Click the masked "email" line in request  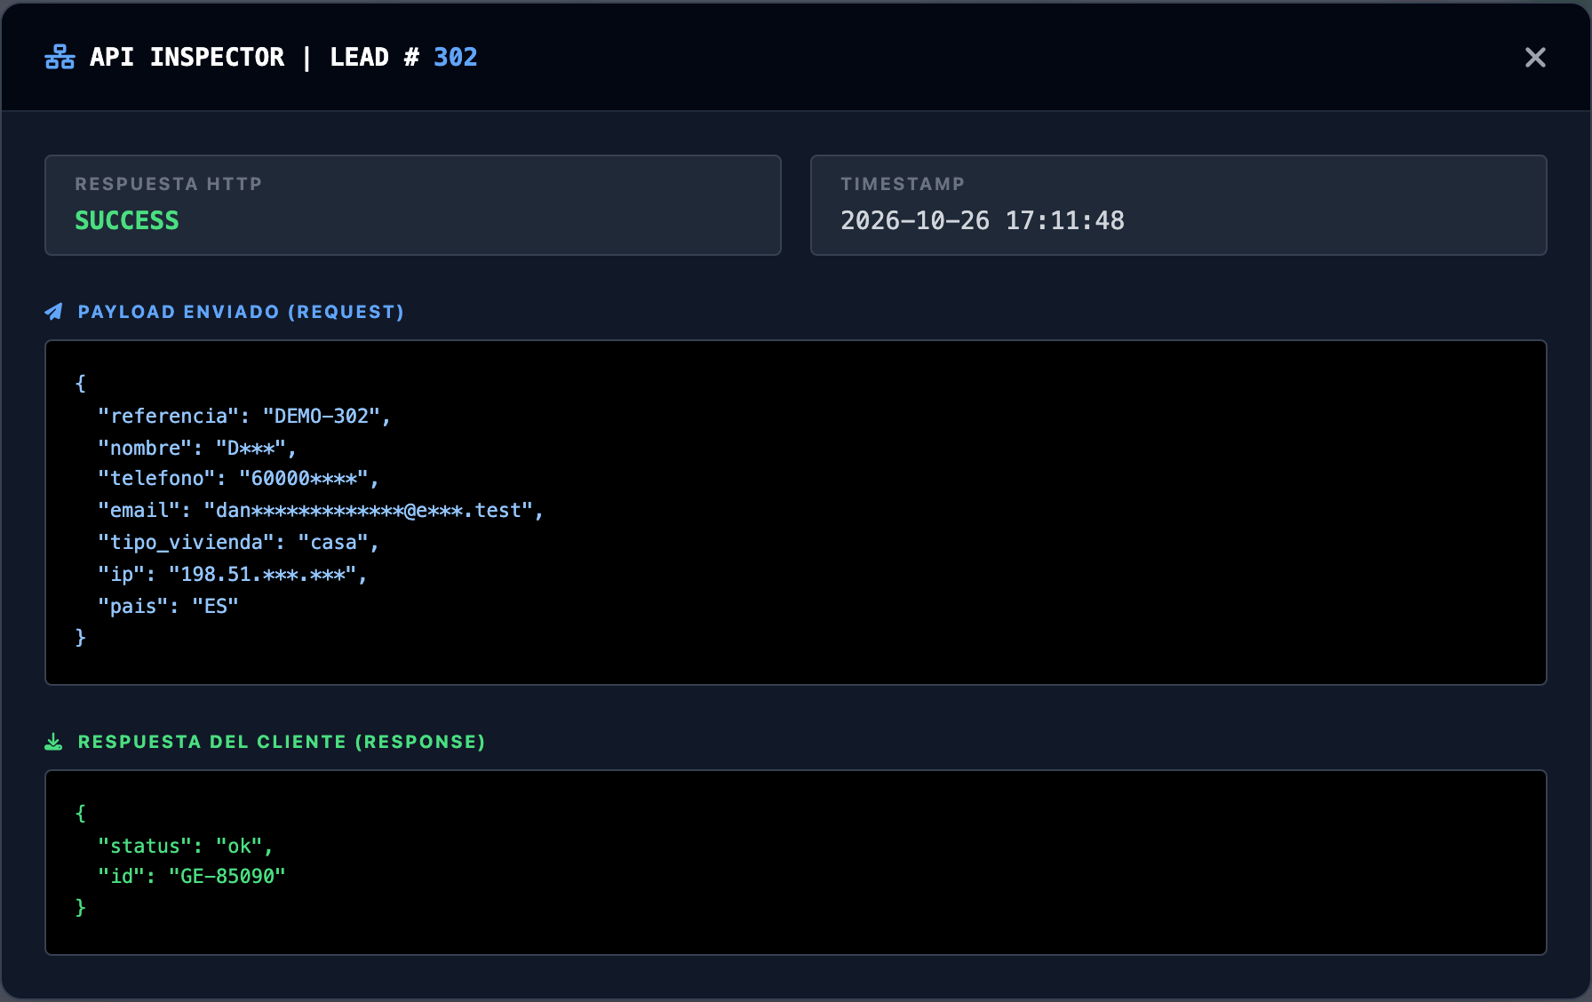point(321,511)
